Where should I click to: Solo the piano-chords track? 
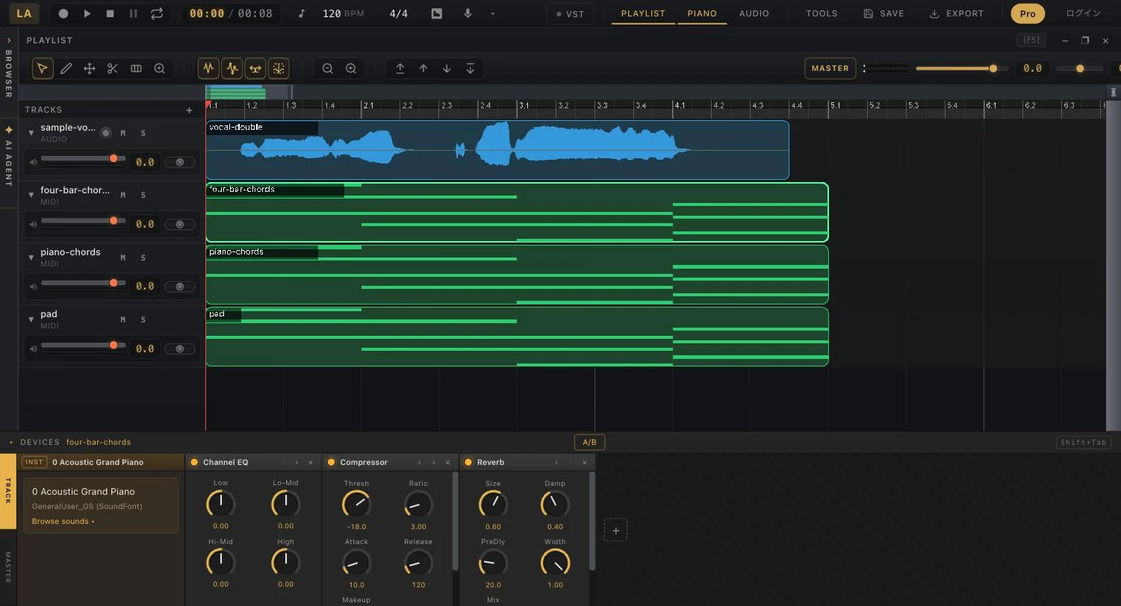[143, 257]
